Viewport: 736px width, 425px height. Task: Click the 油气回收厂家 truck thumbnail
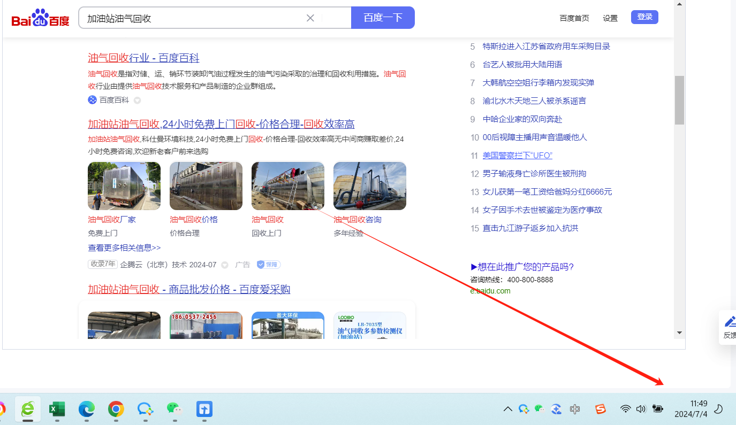pos(124,186)
